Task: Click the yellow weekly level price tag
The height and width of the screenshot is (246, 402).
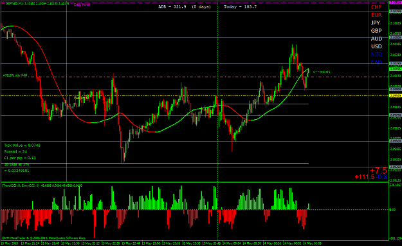Action: 396,96
